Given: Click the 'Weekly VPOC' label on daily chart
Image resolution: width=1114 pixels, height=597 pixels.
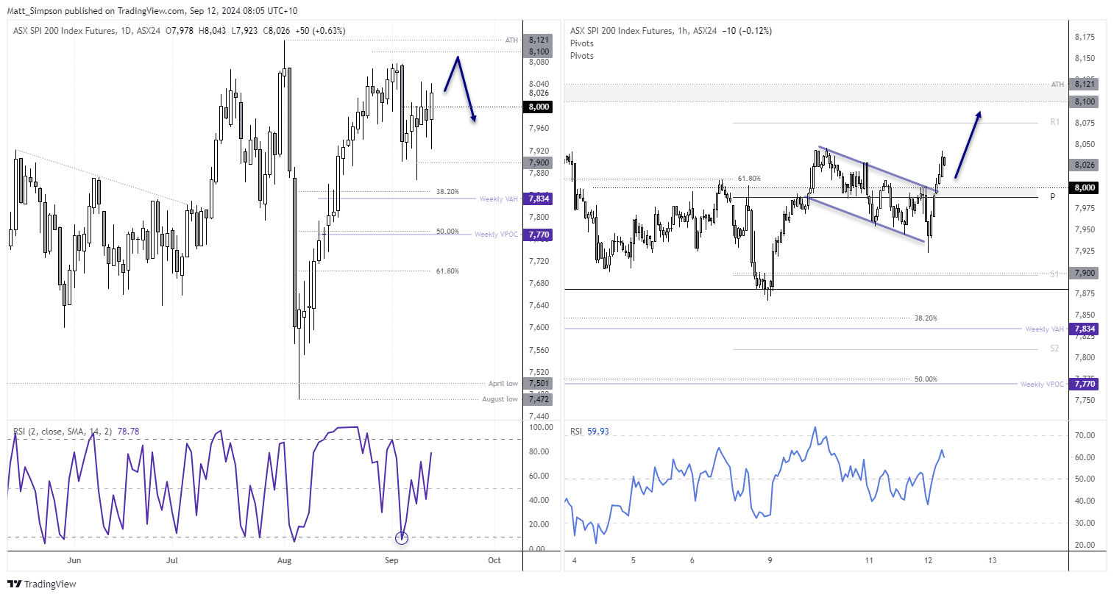Looking at the screenshot, I should coord(497,235).
